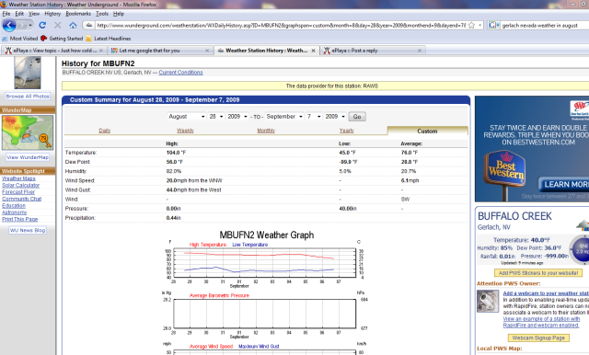Click the webcam image next to Add a webcam

[488, 301]
